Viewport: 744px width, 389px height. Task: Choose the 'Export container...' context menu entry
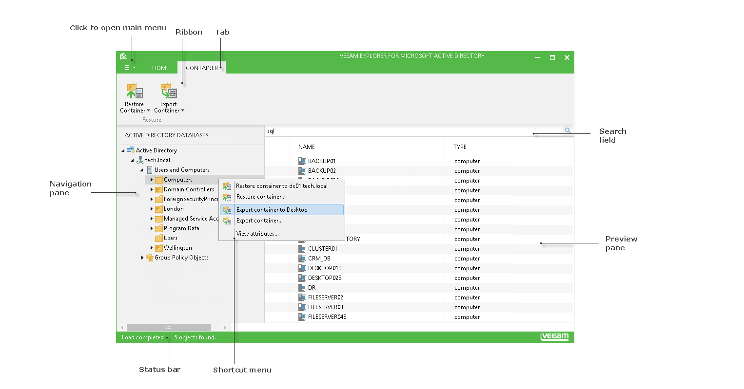point(282,221)
